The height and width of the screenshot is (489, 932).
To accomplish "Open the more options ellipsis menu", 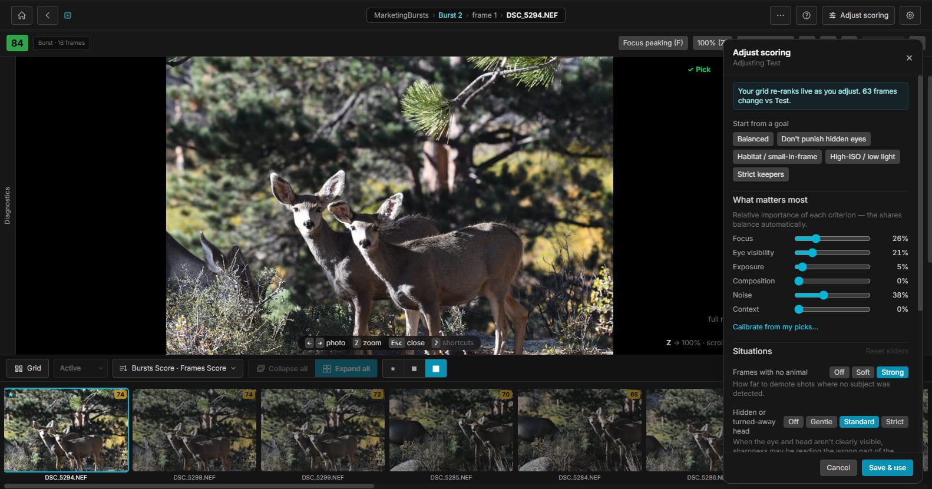I will pos(781,15).
